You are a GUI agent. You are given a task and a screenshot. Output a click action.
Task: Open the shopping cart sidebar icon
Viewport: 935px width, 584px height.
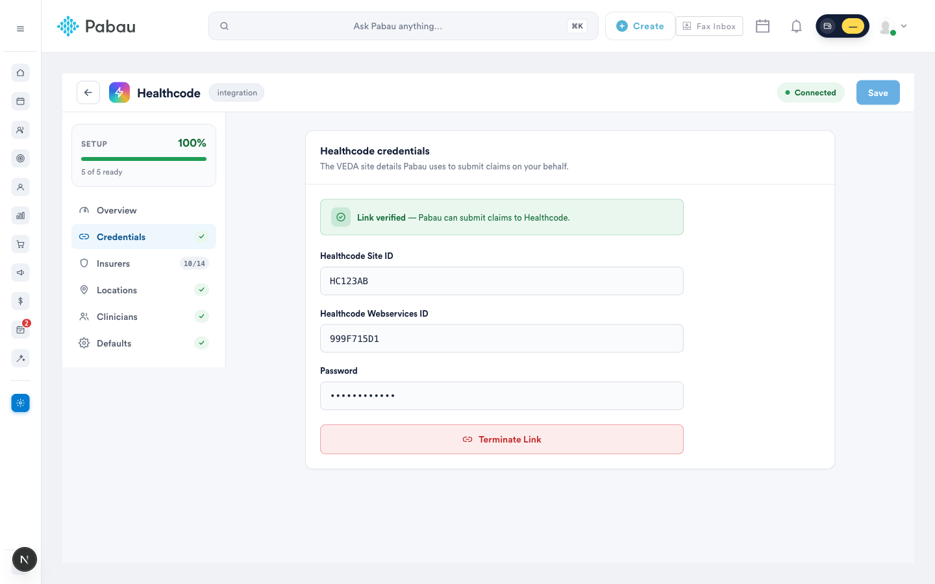point(20,244)
